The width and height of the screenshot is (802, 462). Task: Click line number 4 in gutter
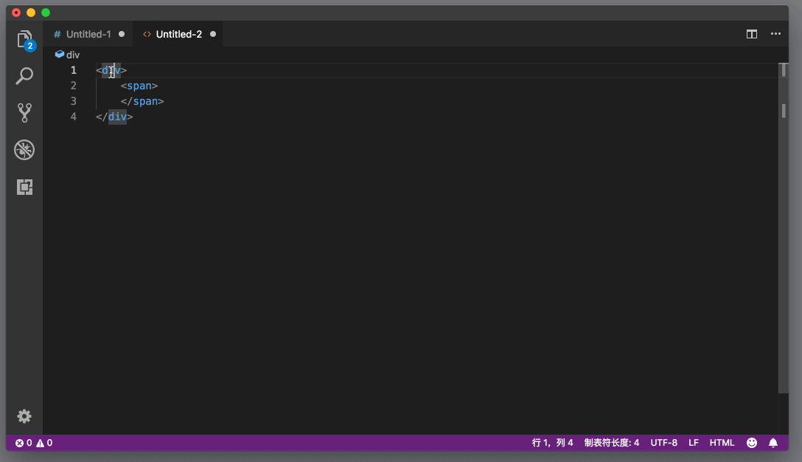[x=74, y=117]
